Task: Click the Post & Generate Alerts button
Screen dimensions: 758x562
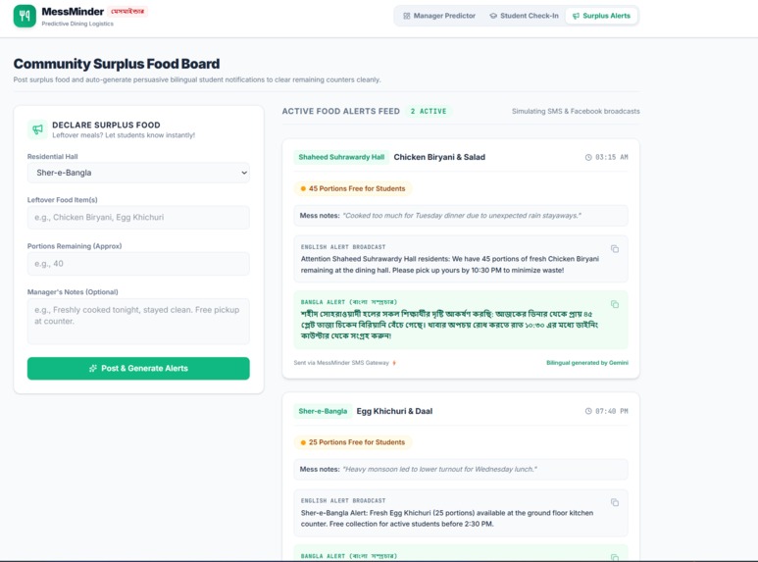Action: pos(138,369)
